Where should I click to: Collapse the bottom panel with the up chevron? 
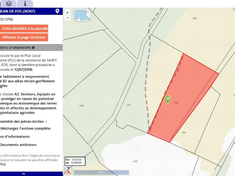point(23,174)
